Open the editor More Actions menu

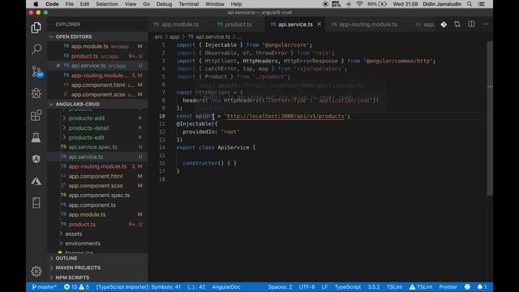coord(485,24)
